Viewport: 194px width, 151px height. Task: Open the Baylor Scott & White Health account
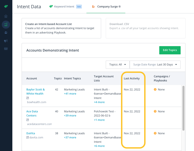(36, 91)
